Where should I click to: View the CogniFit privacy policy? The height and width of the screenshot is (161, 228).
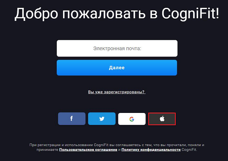pyautogui.click(x=151, y=149)
